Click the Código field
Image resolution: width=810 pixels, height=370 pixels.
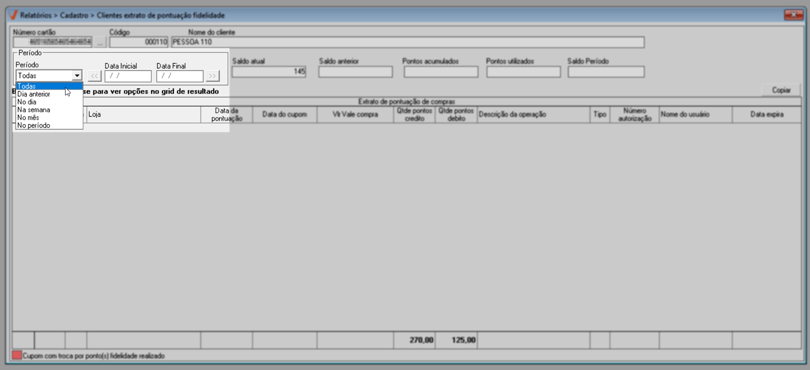pos(139,42)
